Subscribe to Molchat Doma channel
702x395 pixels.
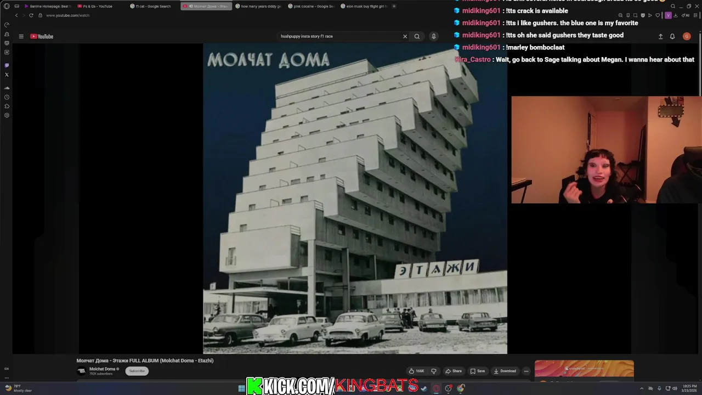click(137, 371)
